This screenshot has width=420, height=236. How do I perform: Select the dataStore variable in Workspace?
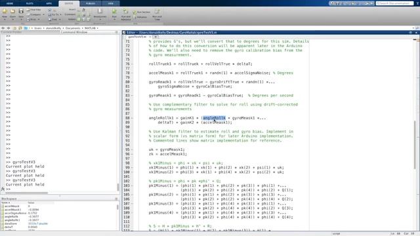click(x=10, y=224)
